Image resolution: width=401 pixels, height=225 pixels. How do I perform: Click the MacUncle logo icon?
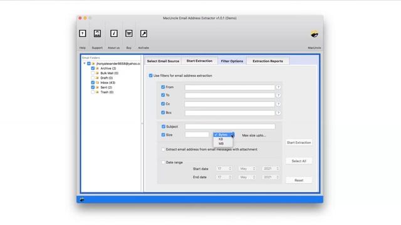315,34
